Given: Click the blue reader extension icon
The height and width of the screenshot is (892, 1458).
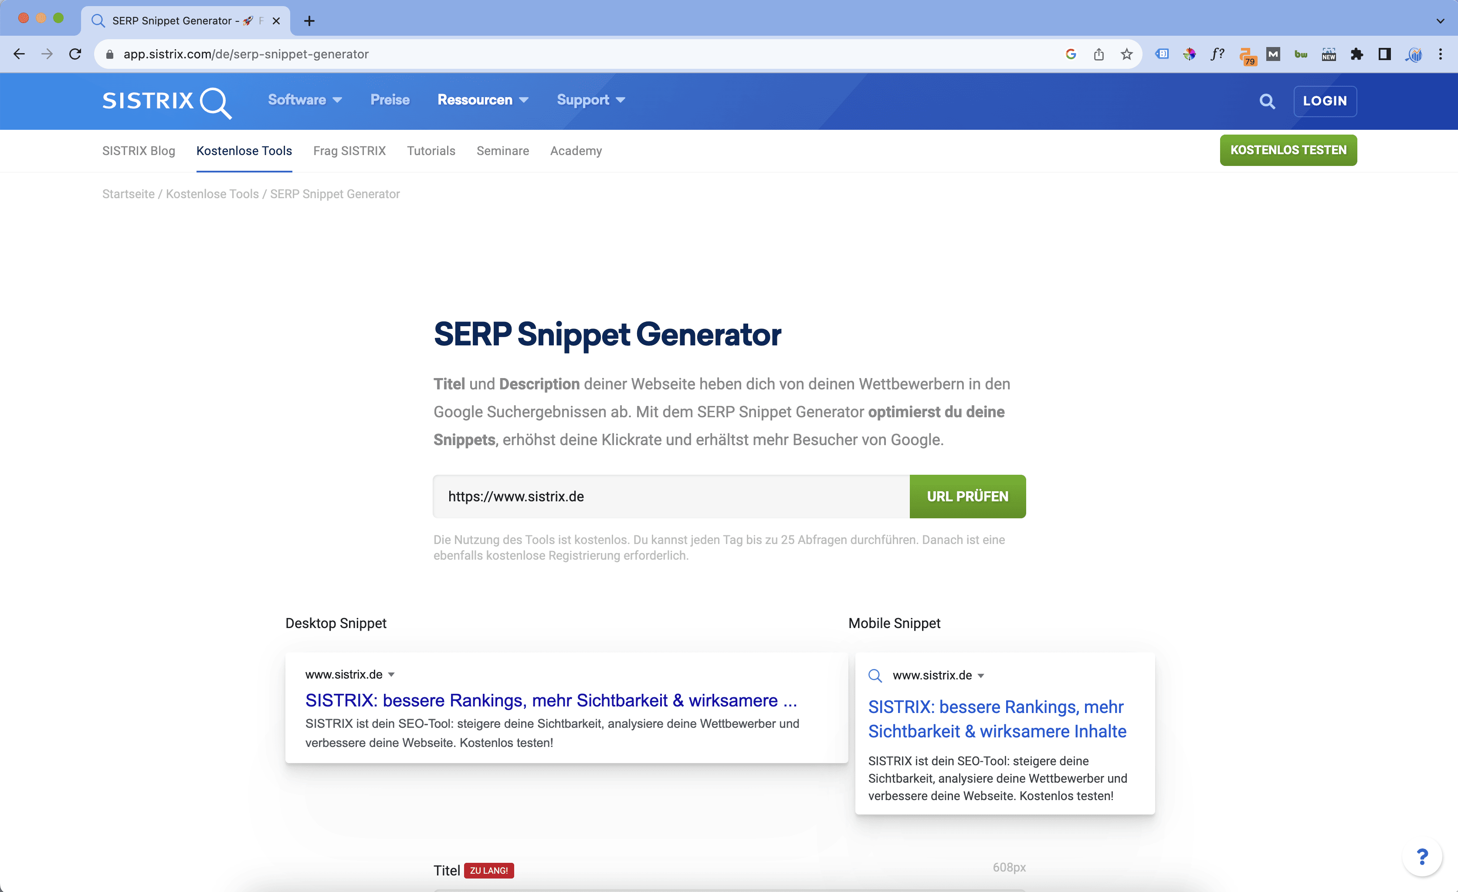Looking at the screenshot, I should tap(1162, 54).
